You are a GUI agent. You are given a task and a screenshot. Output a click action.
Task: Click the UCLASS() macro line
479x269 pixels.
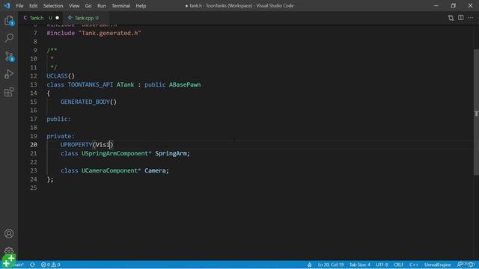tap(61, 76)
